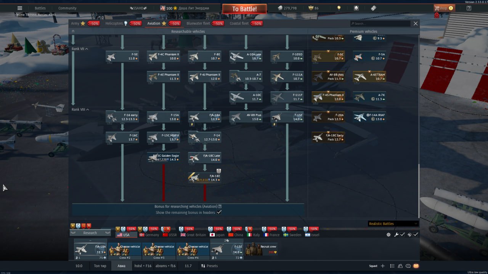Switch to the Helicopters tab
Image resolution: width=488 pixels, height=274 pixels.
[116, 24]
